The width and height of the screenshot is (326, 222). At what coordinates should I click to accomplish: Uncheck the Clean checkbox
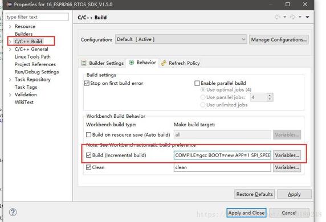(88, 167)
